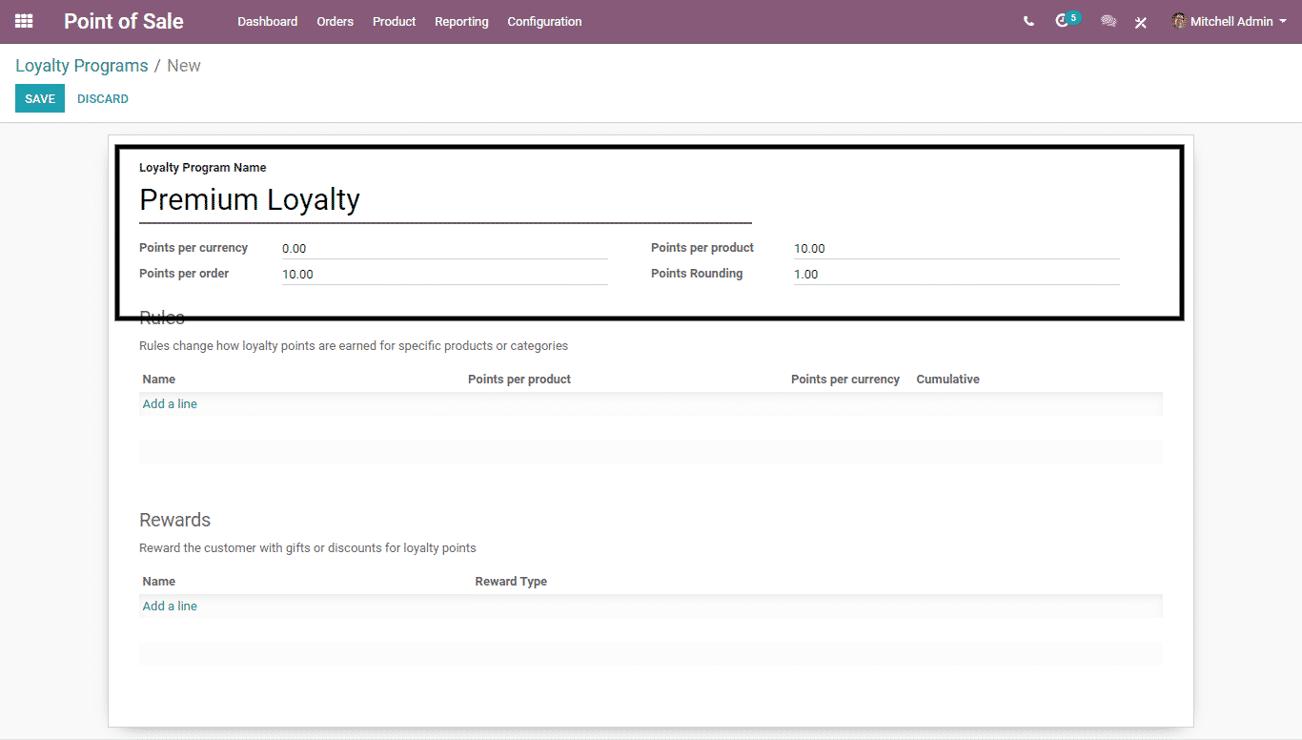Viewport: 1302px width, 740px height.
Task: Click the debug tools icon
Action: (1140, 22)
